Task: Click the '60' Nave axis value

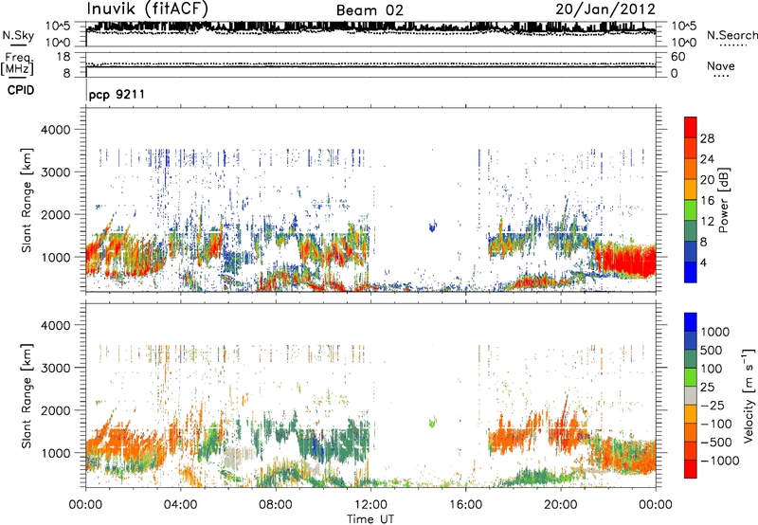Action: [677, 57]
